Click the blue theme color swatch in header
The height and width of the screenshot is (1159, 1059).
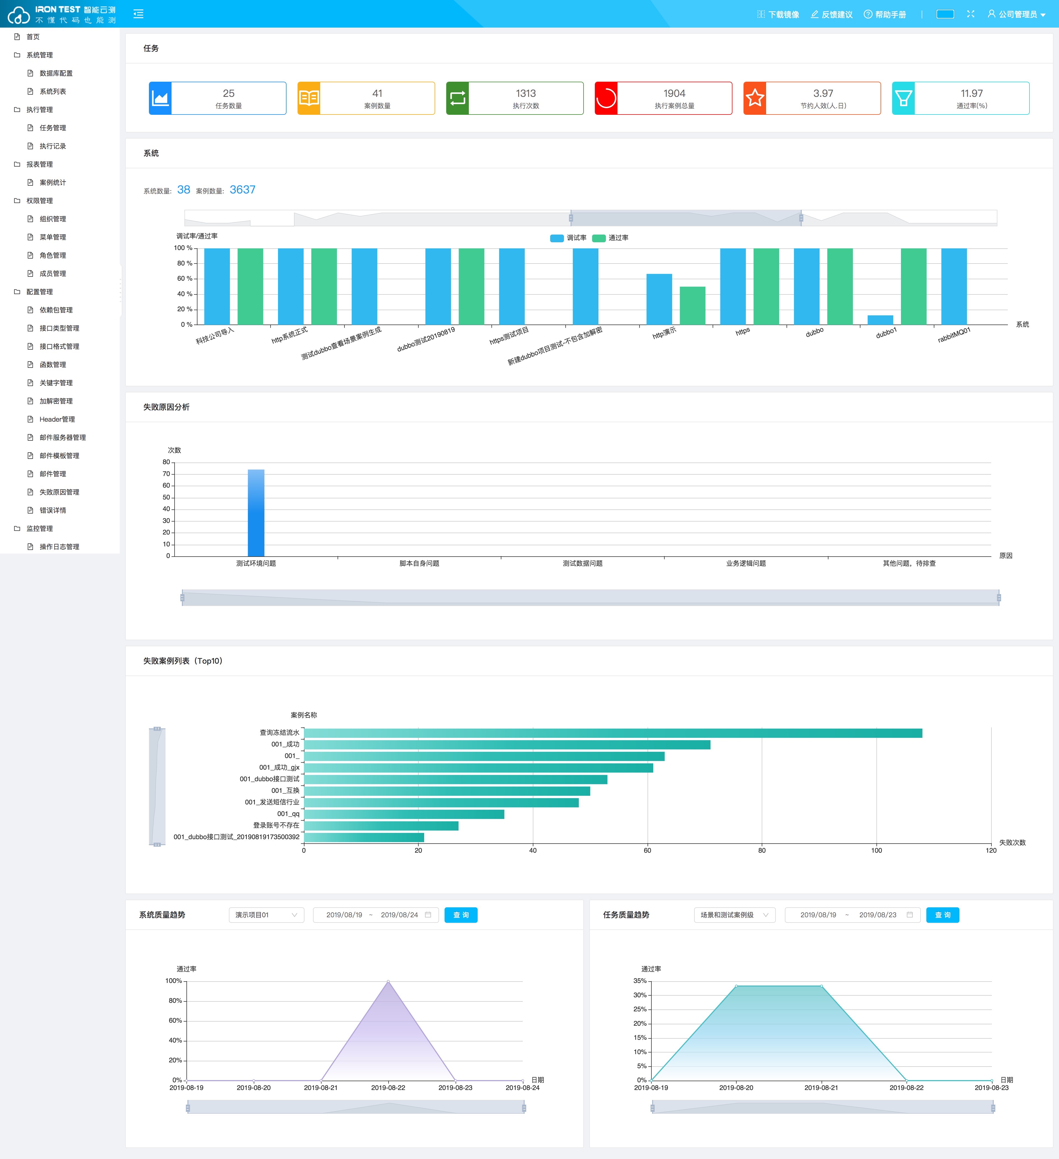point(945,14)
